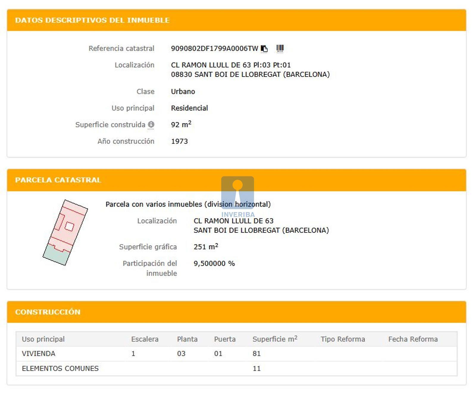Click participation value 9,500000 %
Screen dimensions: 476x393
(x=214, y=263)
